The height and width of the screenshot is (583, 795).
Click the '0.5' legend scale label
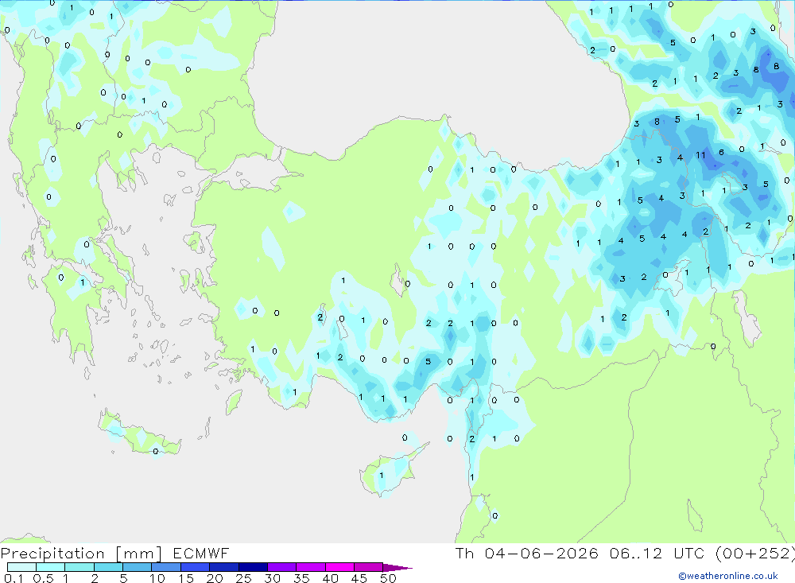[x=44, y=578]
